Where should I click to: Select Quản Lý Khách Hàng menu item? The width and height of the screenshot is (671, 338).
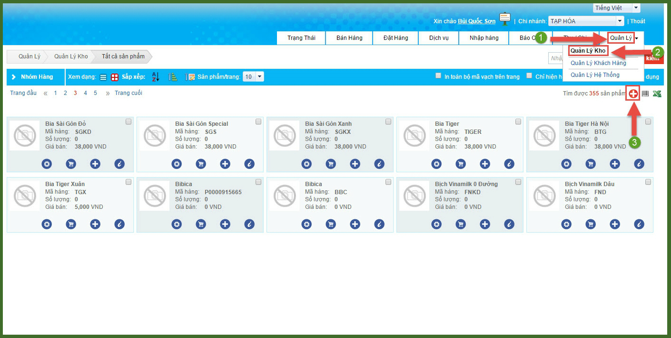598,63
